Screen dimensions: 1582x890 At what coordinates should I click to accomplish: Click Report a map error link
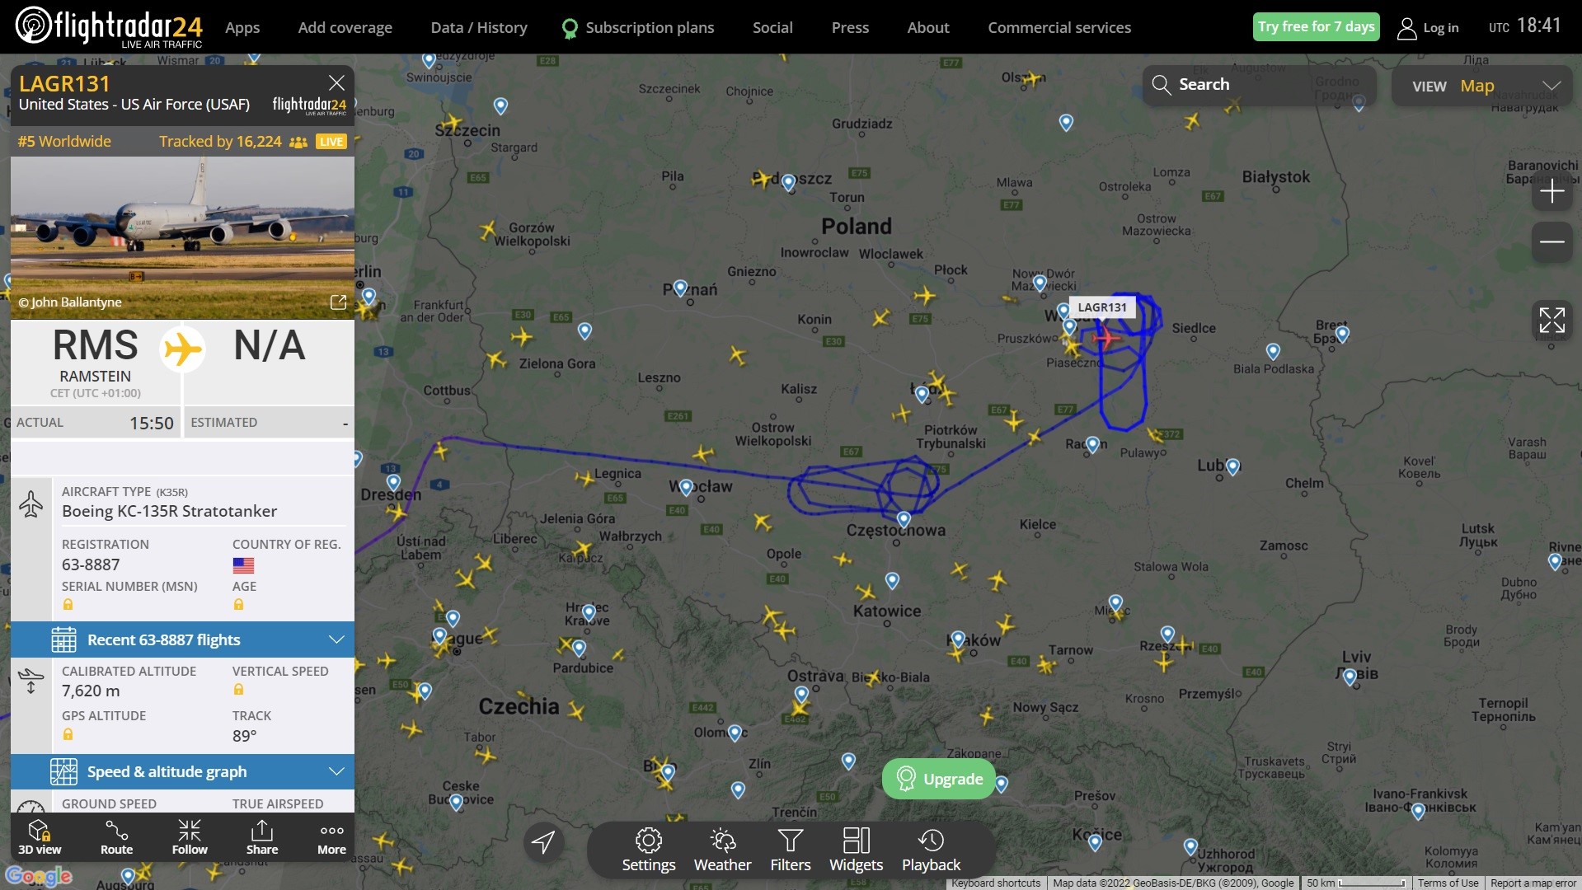1533,883
